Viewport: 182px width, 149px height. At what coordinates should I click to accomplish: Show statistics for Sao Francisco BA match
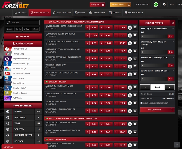[130, 124]
